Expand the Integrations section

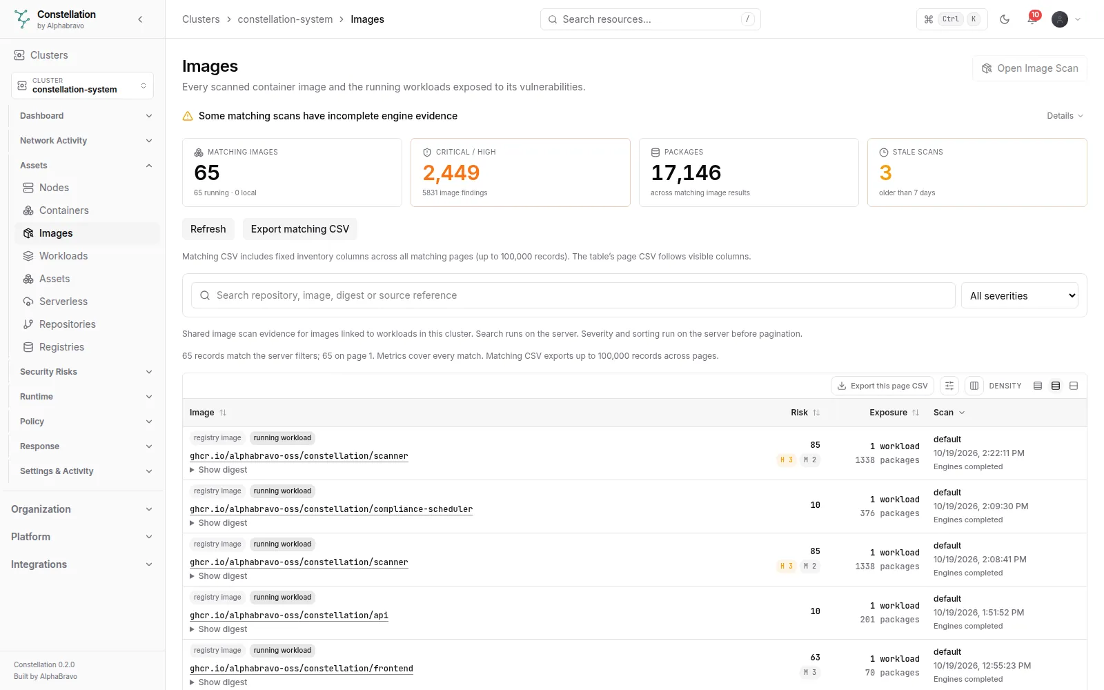click(x=82, y=564)
